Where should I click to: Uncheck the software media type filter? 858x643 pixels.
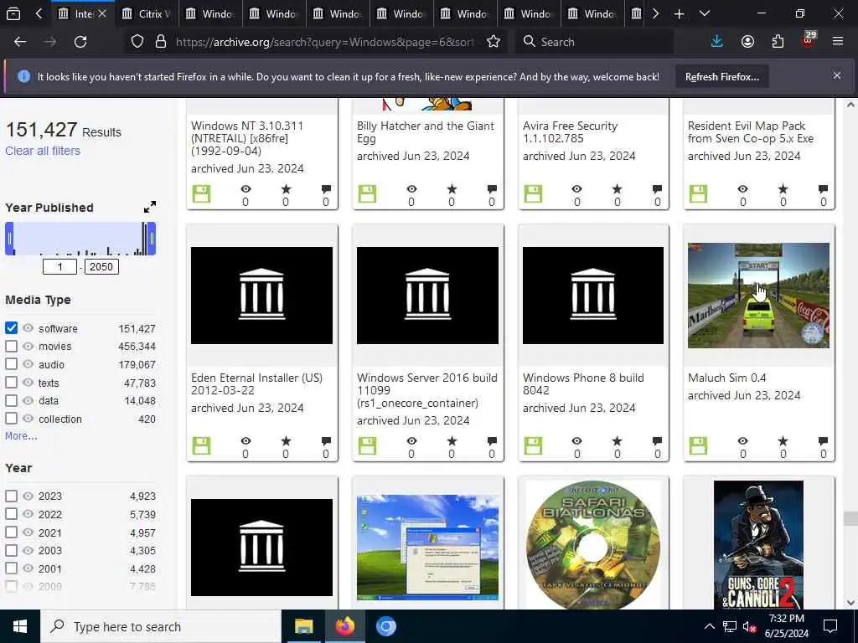(11, 328)
